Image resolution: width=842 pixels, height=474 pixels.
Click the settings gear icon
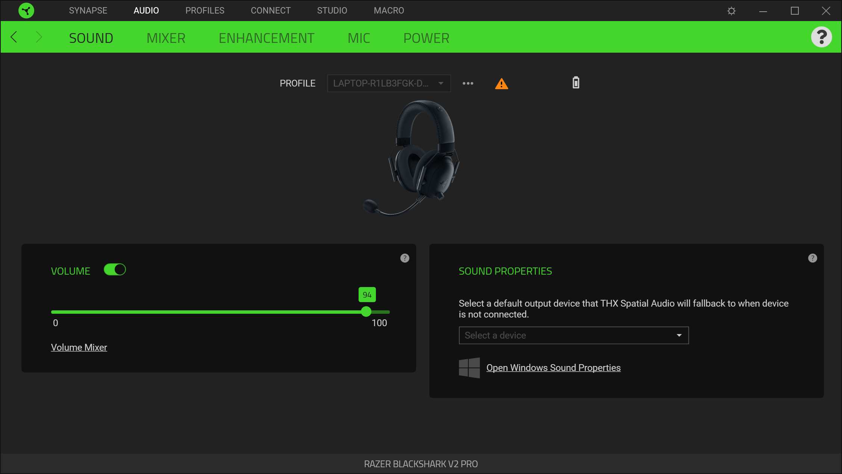click(731, 11)
